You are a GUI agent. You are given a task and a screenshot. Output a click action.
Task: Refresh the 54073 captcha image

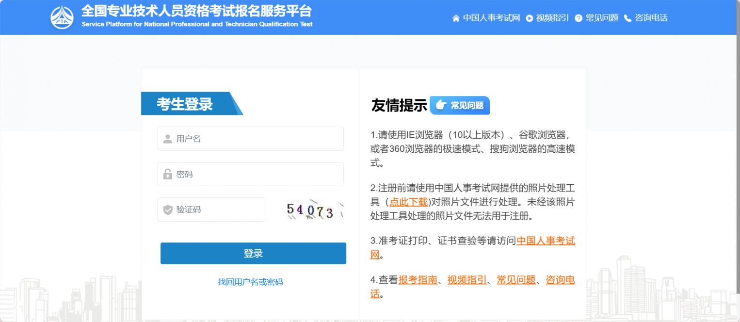pyautogui.click(x=314, y=210)
